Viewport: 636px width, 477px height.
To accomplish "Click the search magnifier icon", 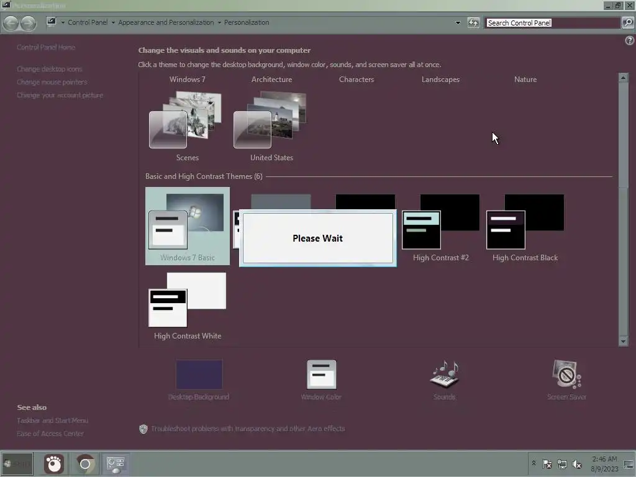I will [628, 23].
